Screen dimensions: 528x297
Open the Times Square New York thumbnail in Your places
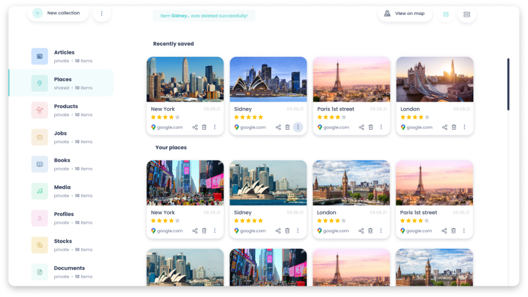[x=185, y=183]
